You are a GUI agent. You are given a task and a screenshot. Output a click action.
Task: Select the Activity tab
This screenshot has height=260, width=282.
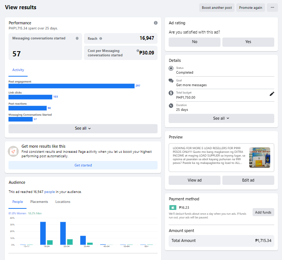pyautogui.click(x=18, y=70)
